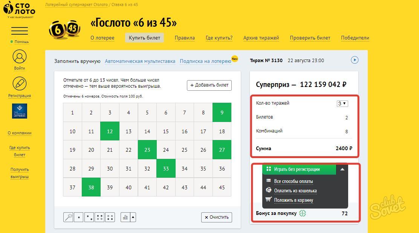Viewport: 419px width, 233px height.
Task: Clear the ticket with Очистить
Action: 217,217
